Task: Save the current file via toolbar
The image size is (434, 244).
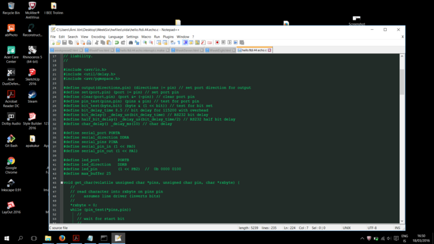Action: point(64,43)
